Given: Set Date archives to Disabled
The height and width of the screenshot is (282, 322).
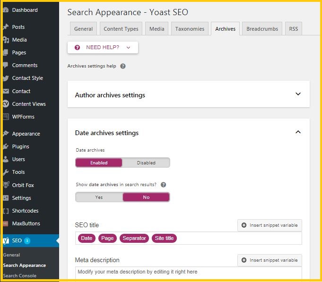Looking at the screenshot, I should [x=146, y=162].
